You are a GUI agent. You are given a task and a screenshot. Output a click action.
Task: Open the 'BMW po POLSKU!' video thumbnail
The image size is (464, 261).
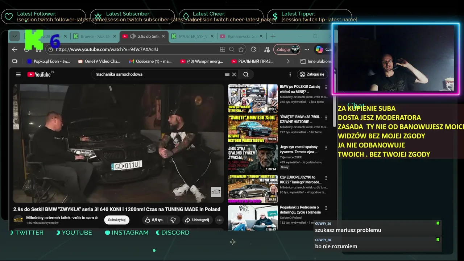(x=253, y=99)
